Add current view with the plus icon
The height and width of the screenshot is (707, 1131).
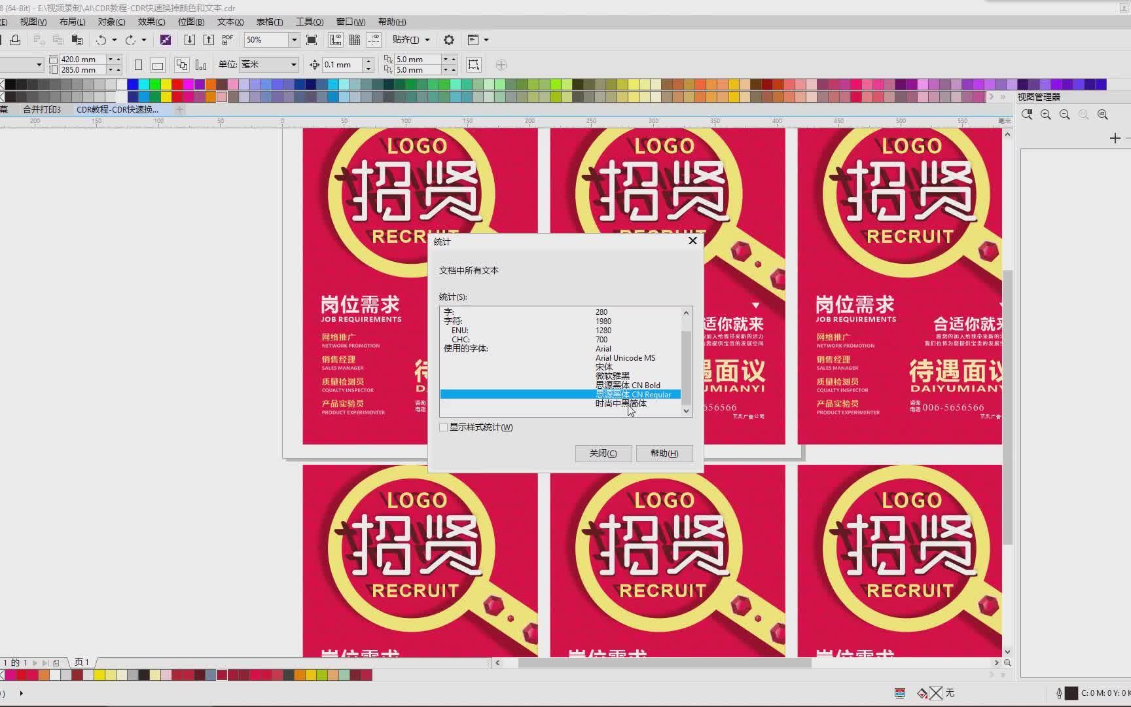point(1115,138)
